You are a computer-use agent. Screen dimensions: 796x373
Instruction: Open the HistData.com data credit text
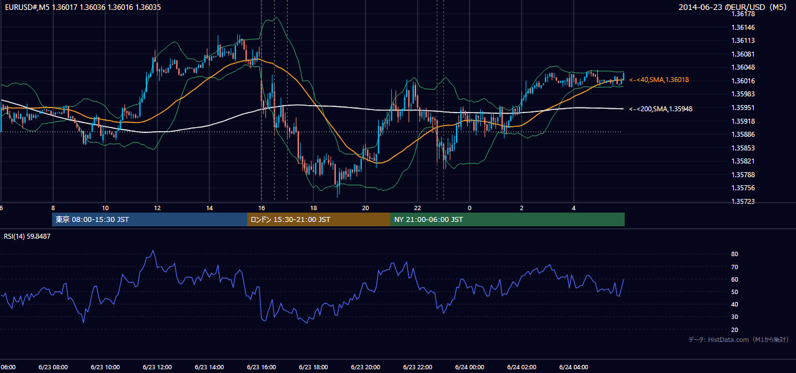coord(739,339)
